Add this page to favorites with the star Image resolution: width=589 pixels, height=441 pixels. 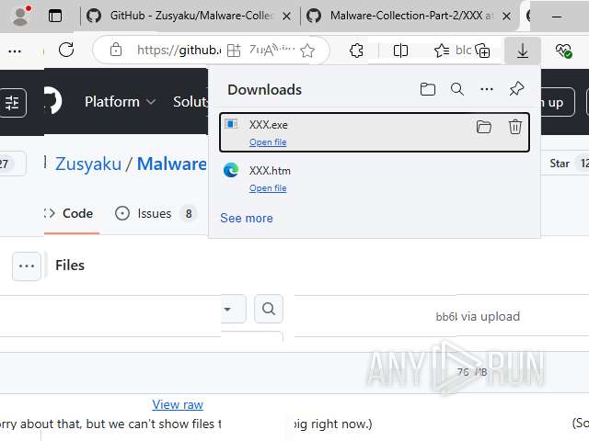[307, 51]
